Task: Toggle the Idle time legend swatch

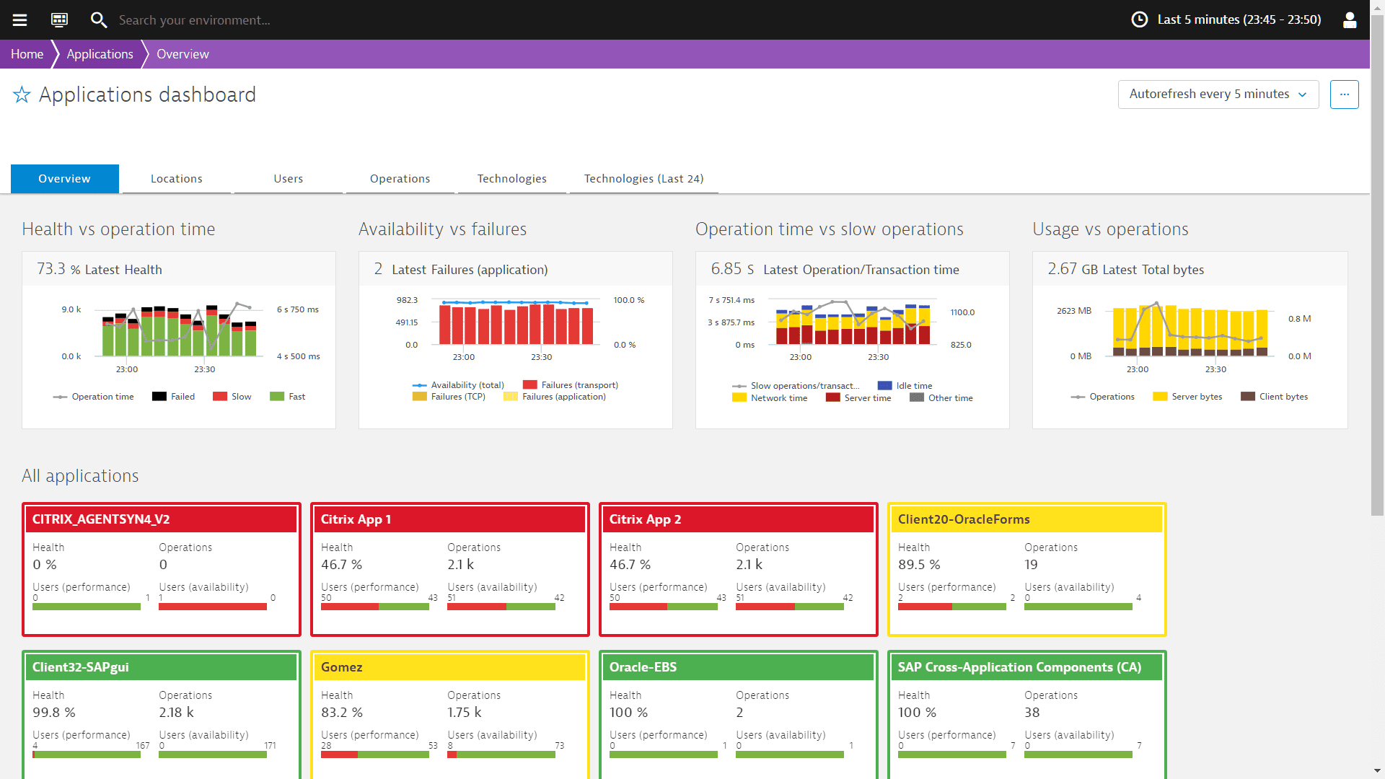Action: tap(885, 386)
